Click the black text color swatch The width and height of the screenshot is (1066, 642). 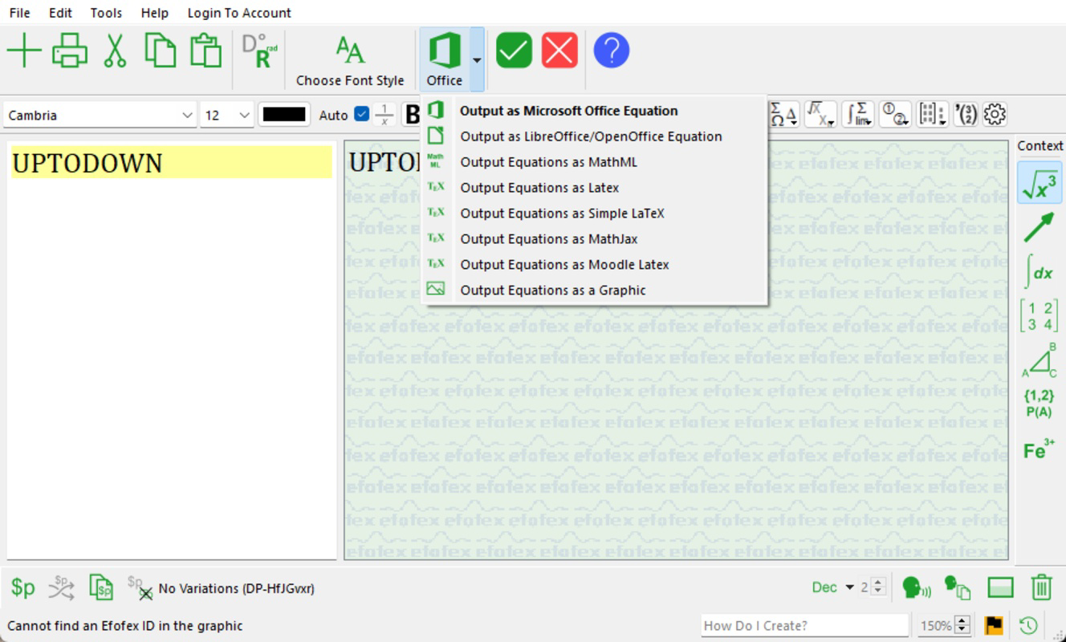pos(285,115)
